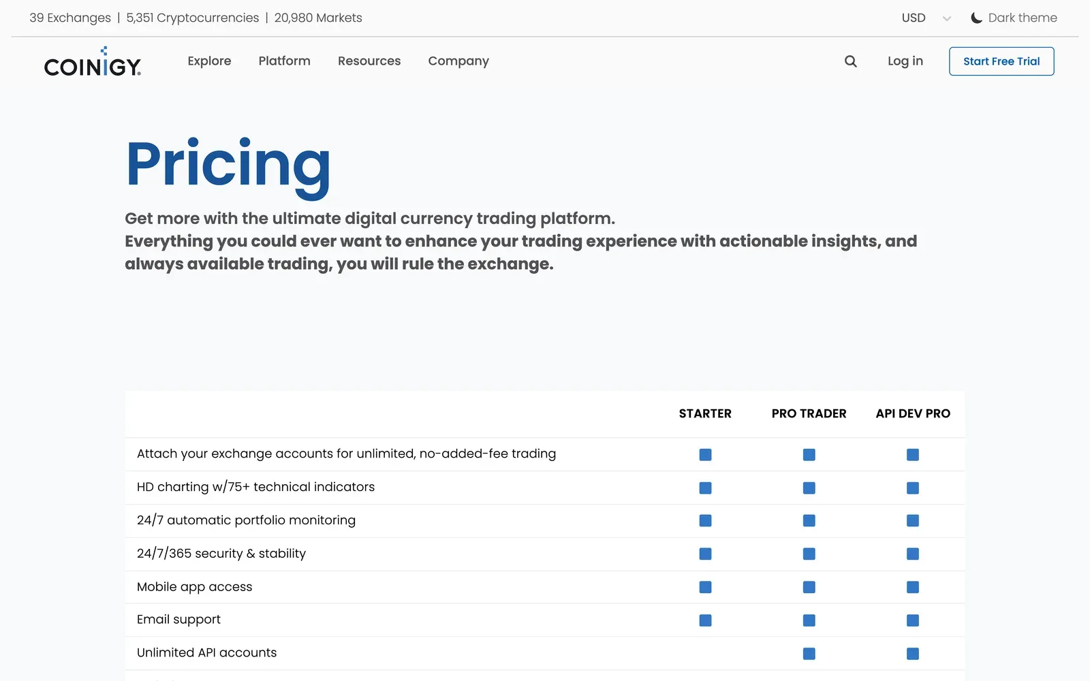1090x681 pixels.
Task: Click '24/7/365 security & stability' text
Action: click(221, 554)
